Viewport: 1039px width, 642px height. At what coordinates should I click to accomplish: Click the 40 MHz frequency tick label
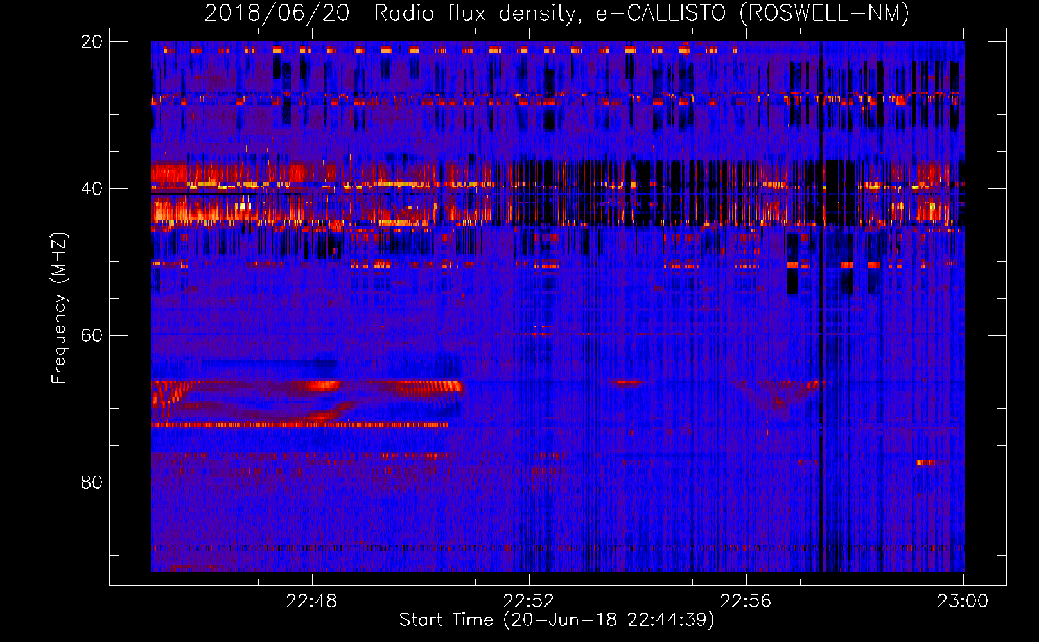91,189
